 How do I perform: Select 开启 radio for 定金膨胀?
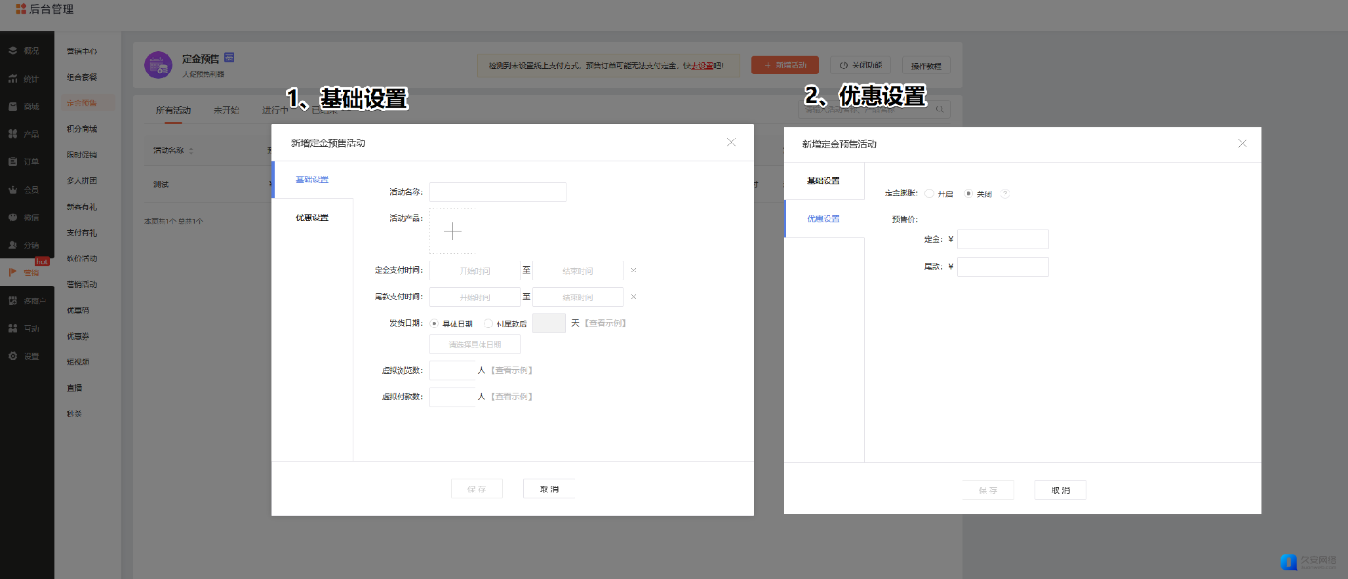click(x=929, y=193)
